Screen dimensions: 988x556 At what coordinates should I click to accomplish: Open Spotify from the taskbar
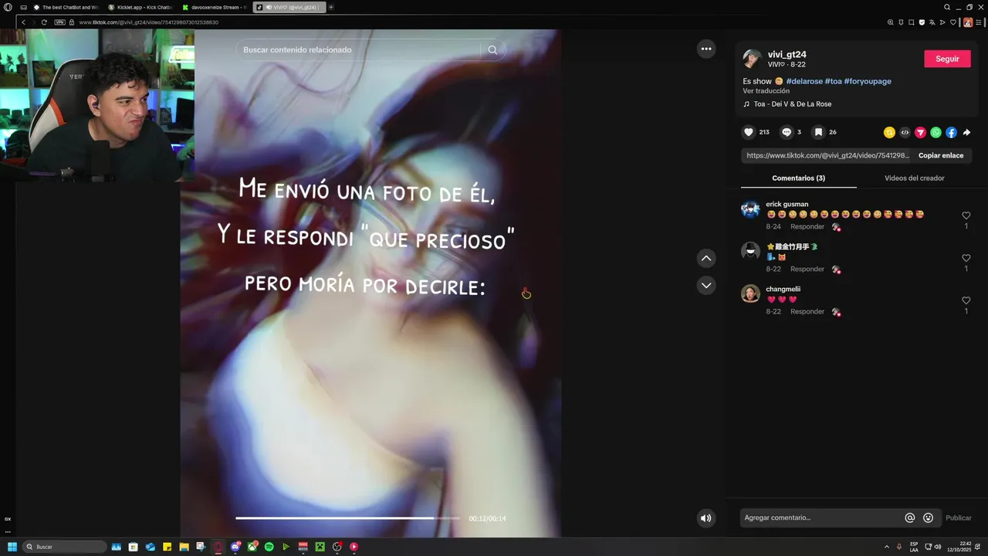(269, 547)
